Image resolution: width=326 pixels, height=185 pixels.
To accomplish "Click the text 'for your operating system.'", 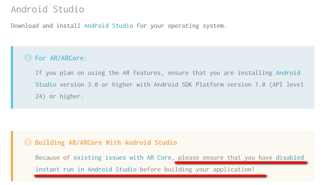I will pyautogui.click(x=181, y=26).
